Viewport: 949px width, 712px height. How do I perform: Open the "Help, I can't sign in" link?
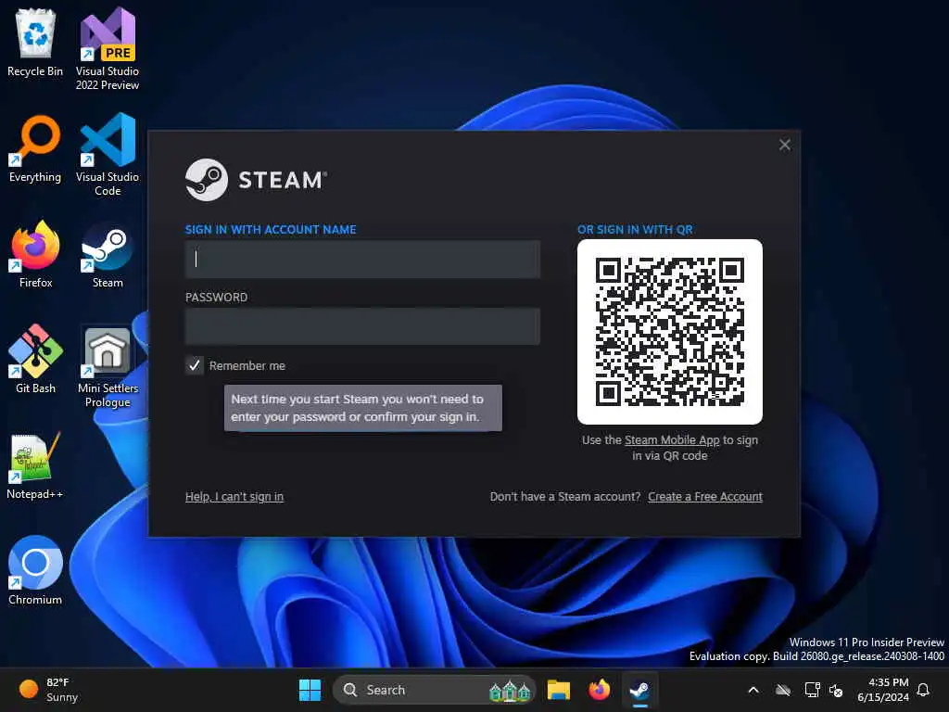[234, 497]
